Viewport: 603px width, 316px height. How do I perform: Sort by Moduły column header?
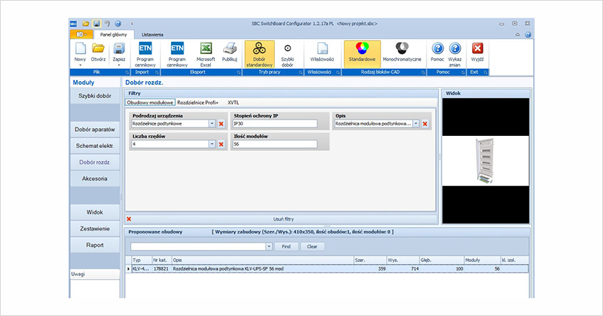(482, 260)
